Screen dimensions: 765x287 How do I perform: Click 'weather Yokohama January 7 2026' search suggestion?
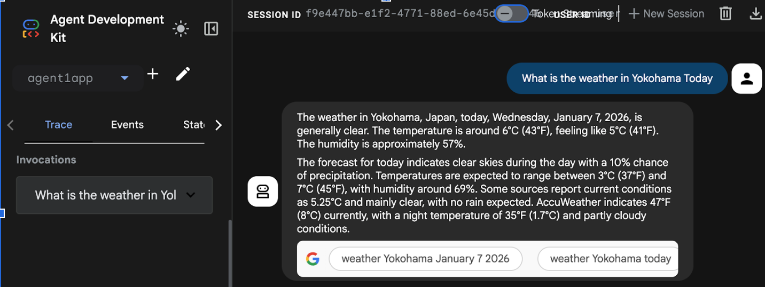pos(425,259)
